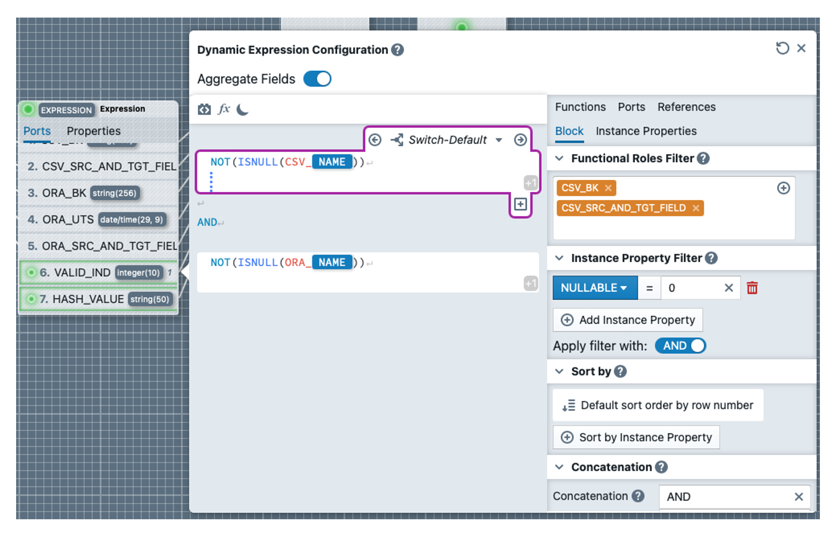Click the left arrow beside Switch-Default

pyautogui.click(x=375, y=140)
